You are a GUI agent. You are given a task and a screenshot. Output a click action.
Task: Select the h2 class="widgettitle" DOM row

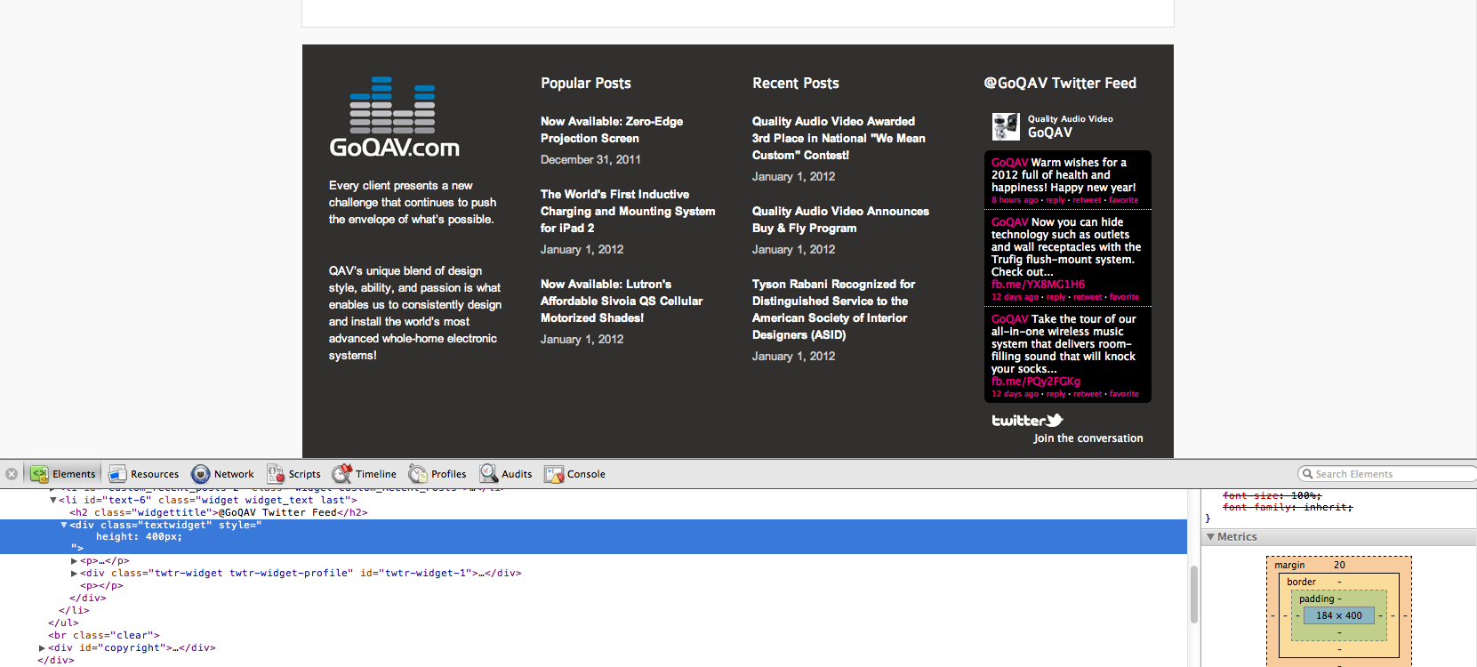point(593,513)
